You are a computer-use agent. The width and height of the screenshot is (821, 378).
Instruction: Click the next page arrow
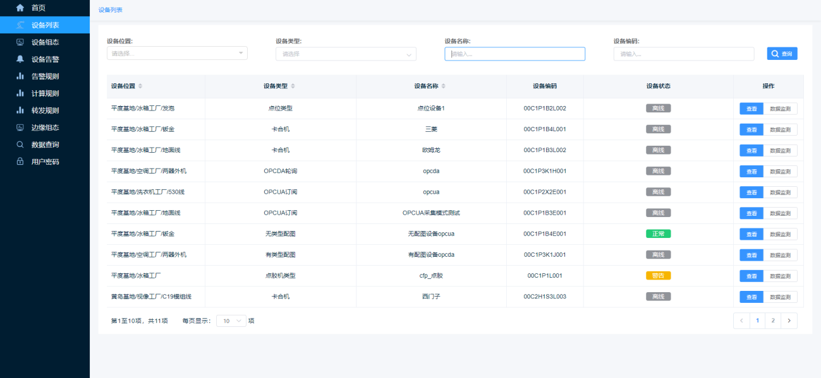[x=789, y=321]
